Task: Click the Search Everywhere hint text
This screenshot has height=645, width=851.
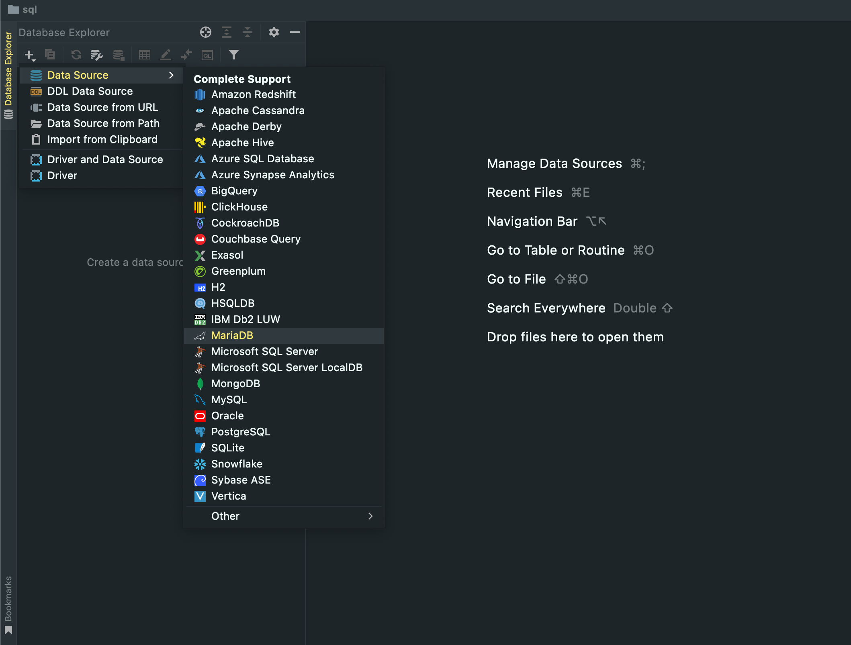Action: tap(546, 308)
